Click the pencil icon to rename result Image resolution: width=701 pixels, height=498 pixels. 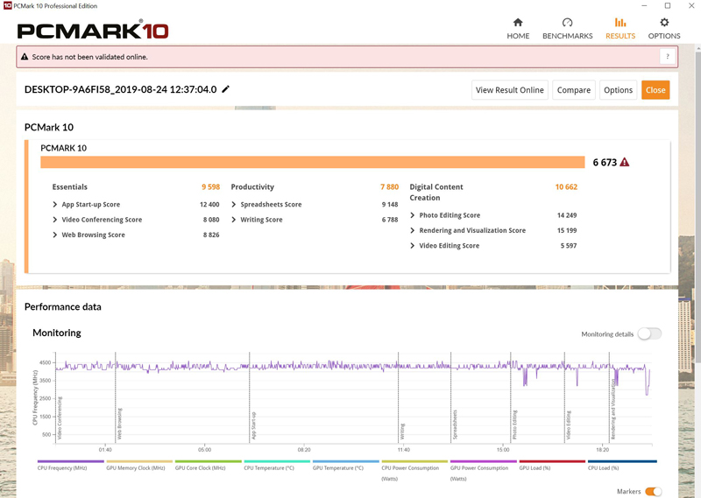(x=226, y=89)
